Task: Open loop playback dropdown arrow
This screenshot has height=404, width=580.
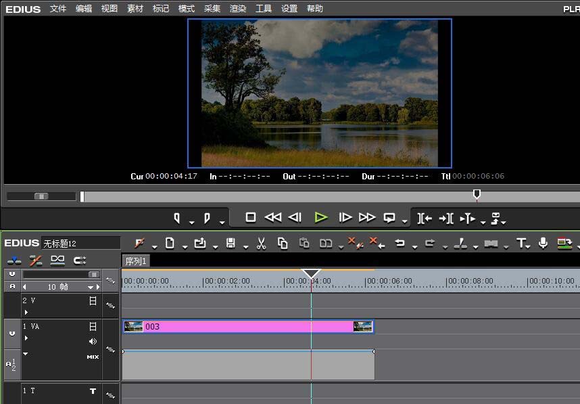Action: 405,222
